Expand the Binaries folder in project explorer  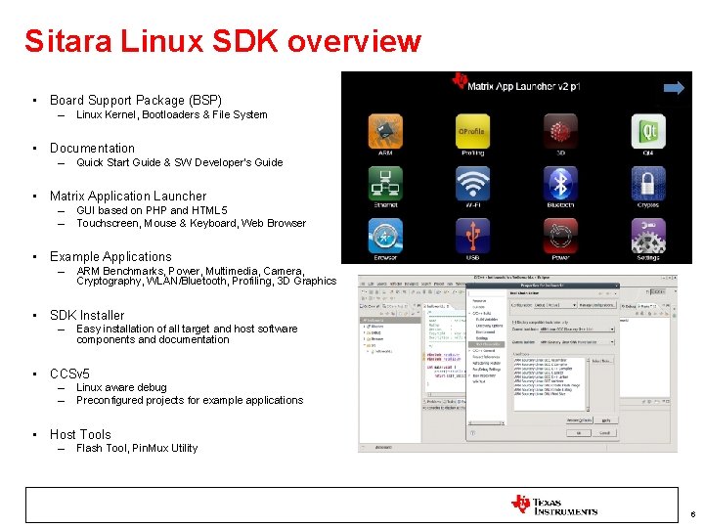pyautogui.click(x=364, y=327)
